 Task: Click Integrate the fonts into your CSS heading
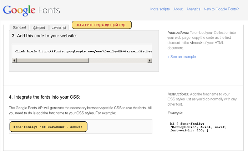point(45,97)
